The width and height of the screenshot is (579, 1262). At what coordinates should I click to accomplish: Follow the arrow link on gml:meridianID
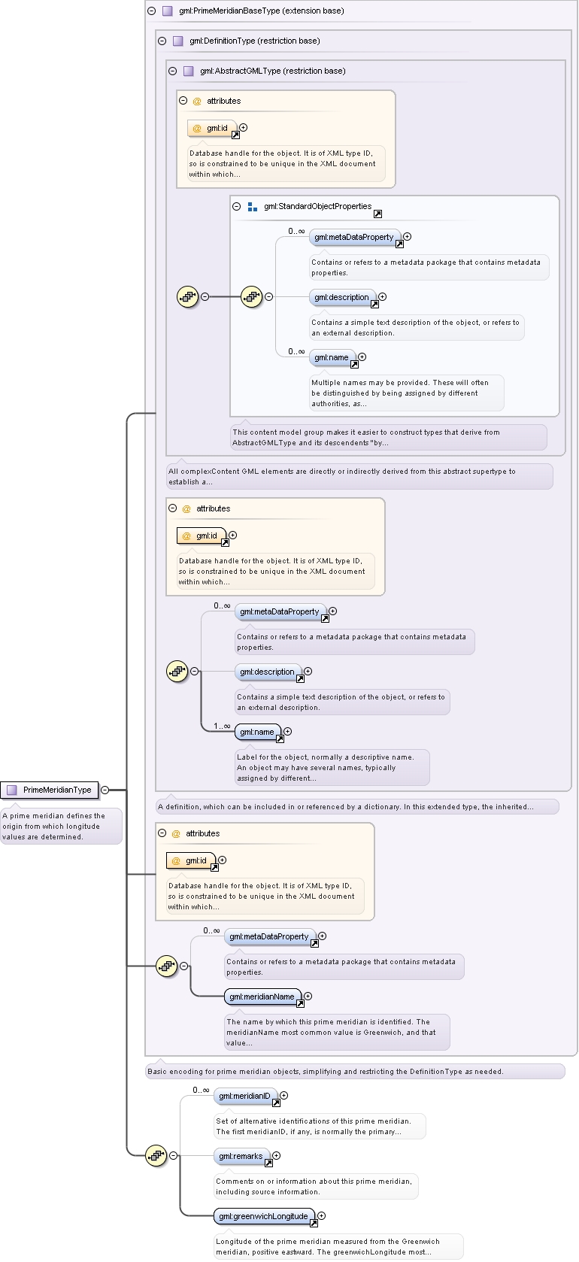276,1103
